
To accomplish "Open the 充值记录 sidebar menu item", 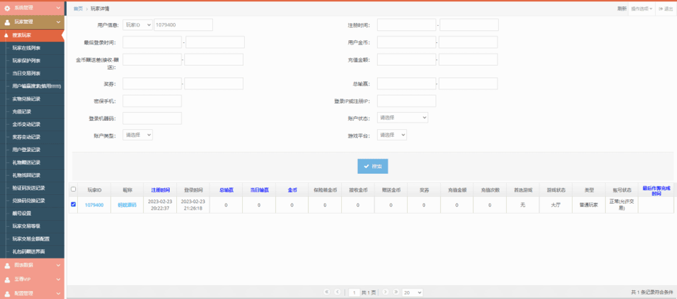I will click(x=22, y=112).
